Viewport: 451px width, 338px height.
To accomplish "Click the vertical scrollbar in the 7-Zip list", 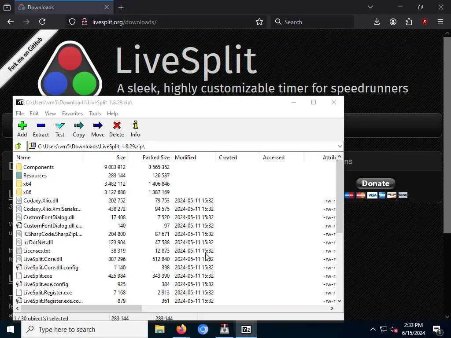I will (x=340, y=197).
